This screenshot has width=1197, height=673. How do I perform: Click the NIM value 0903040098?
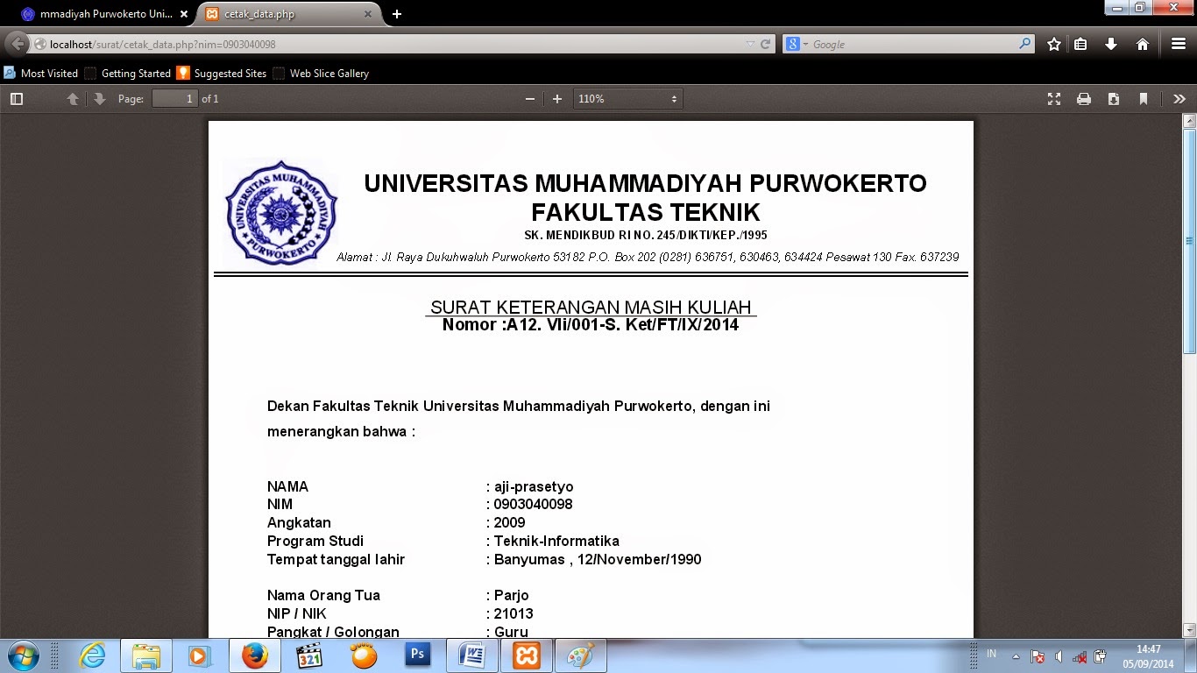click(x=533, y=505)
